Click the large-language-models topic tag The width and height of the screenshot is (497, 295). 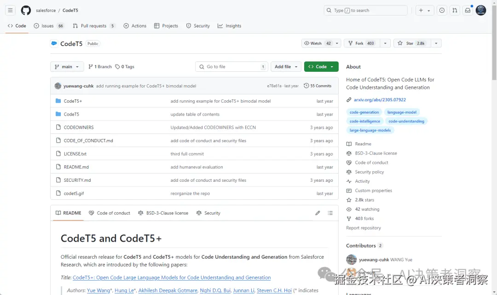370,130
